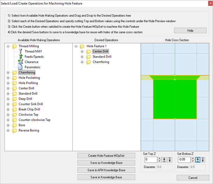Click the Thread Milling folder icon

pyautogui.click(x=14, y=46)
